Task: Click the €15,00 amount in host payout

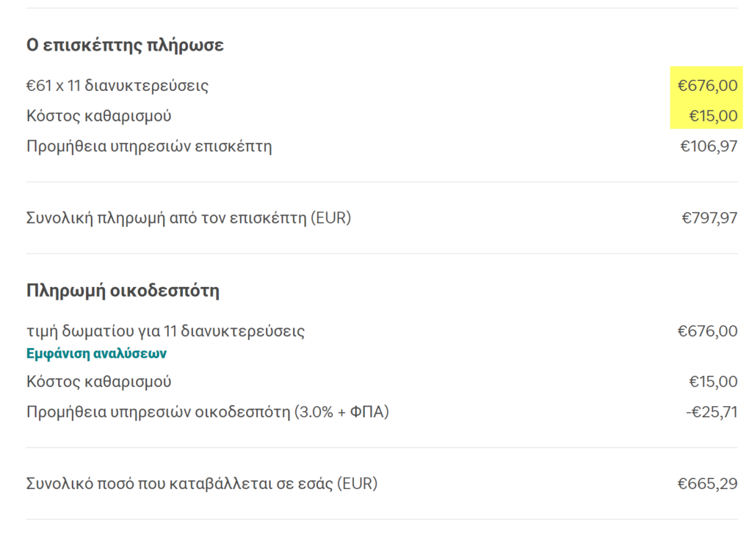Action: tap(713, 382)
